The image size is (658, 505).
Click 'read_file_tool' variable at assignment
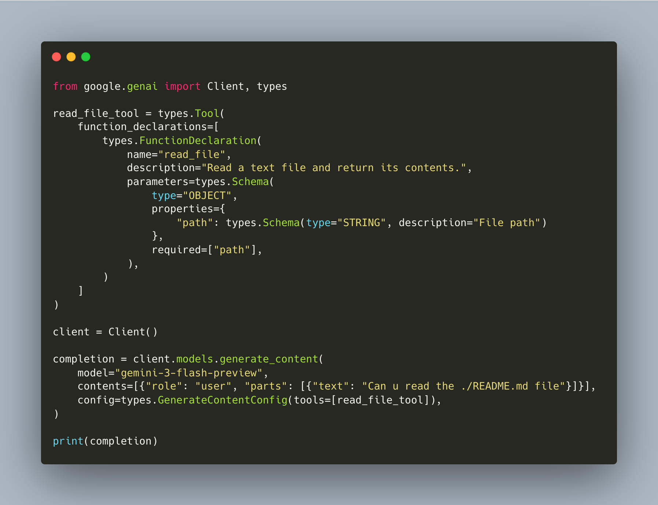[x=96, y=114]
